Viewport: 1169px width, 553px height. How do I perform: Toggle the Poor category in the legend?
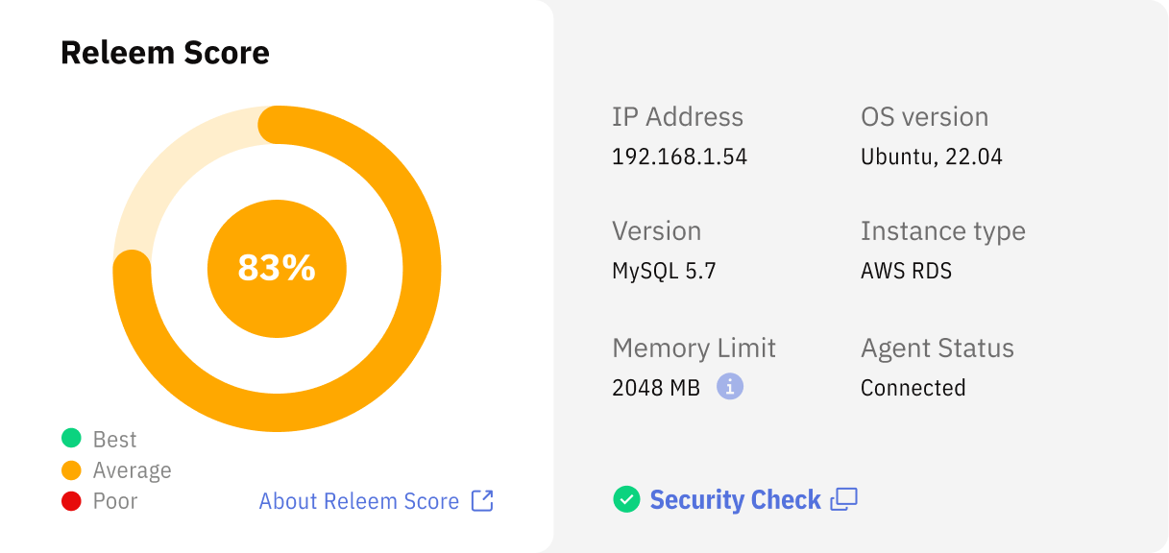115,500
